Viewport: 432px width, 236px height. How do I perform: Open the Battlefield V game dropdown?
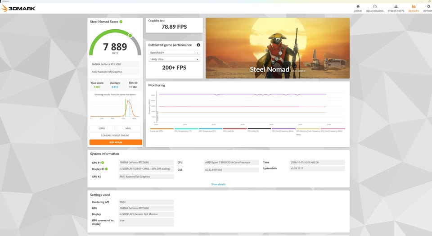coord(174,53)
